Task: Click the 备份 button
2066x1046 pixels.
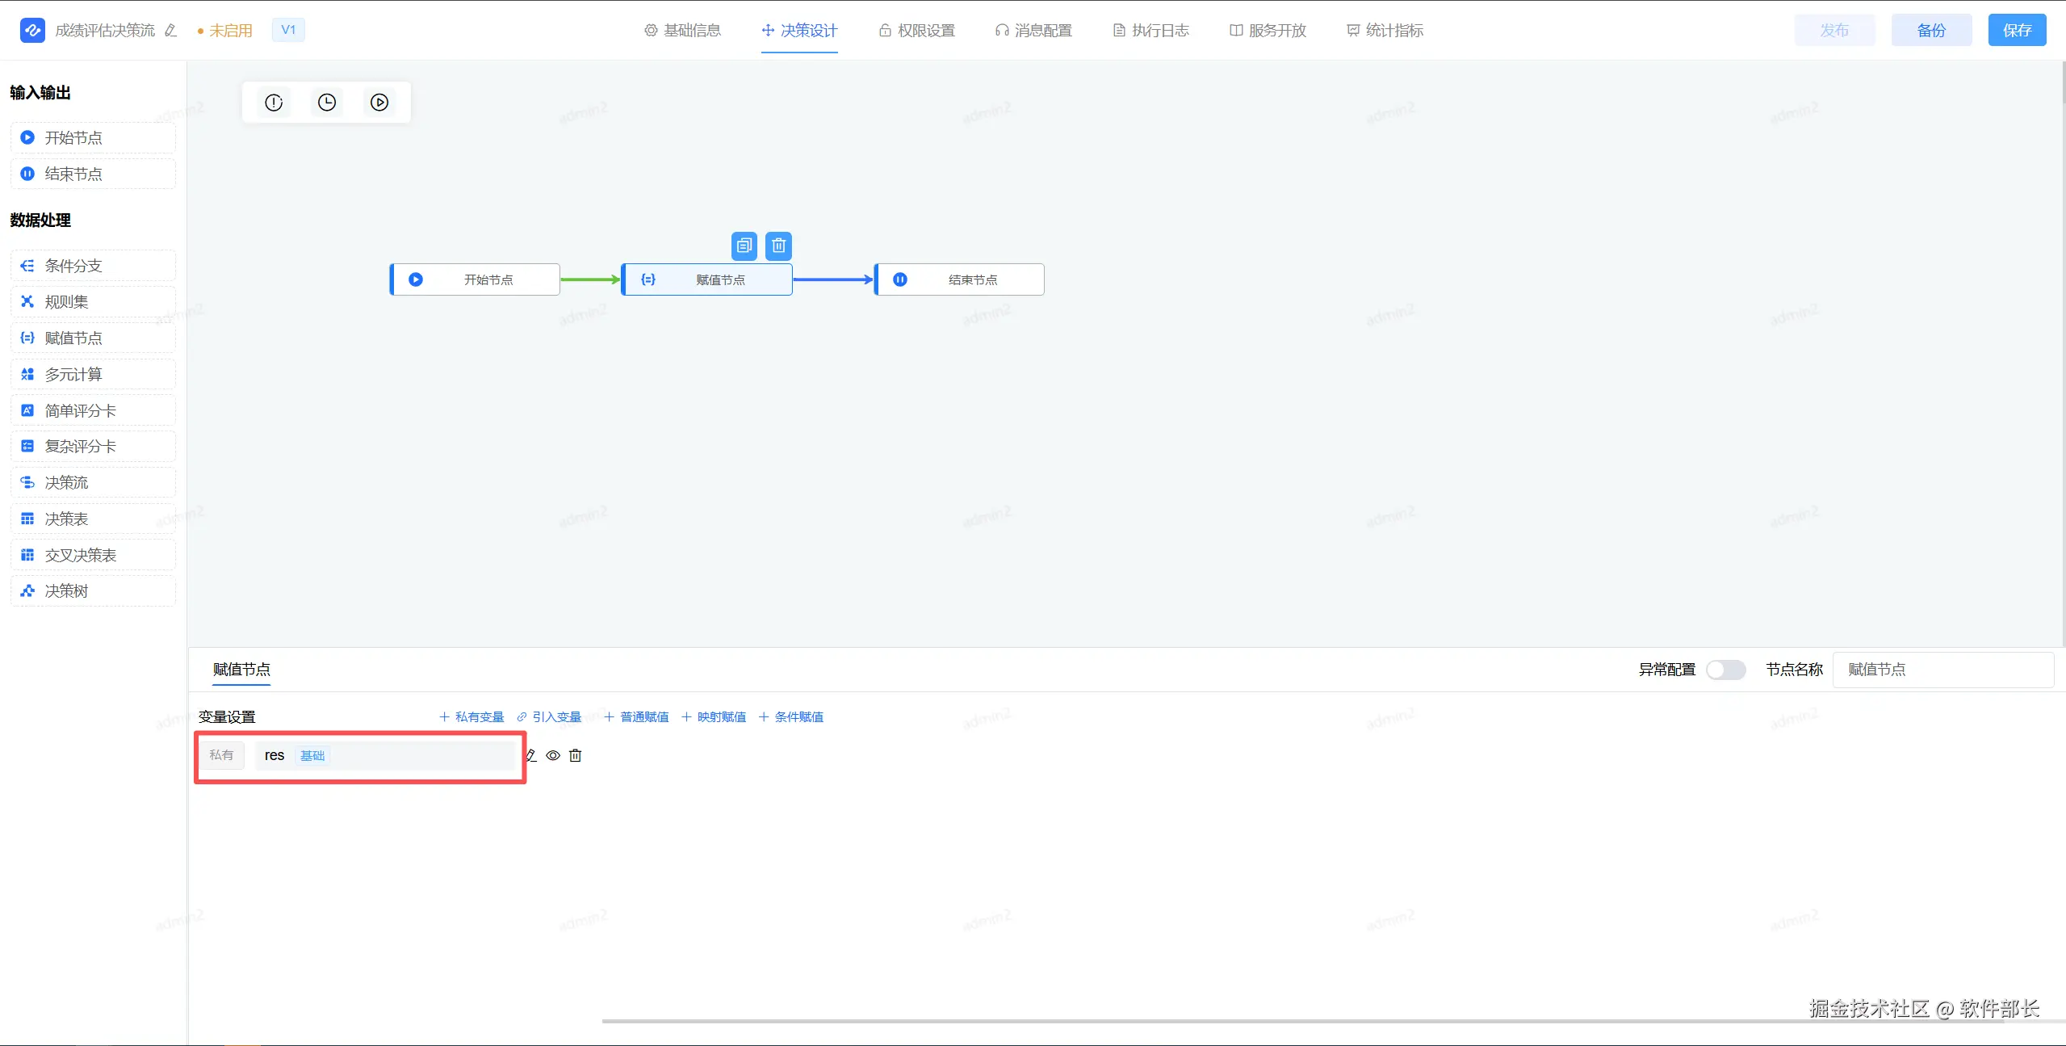Action: [1931, 31]
